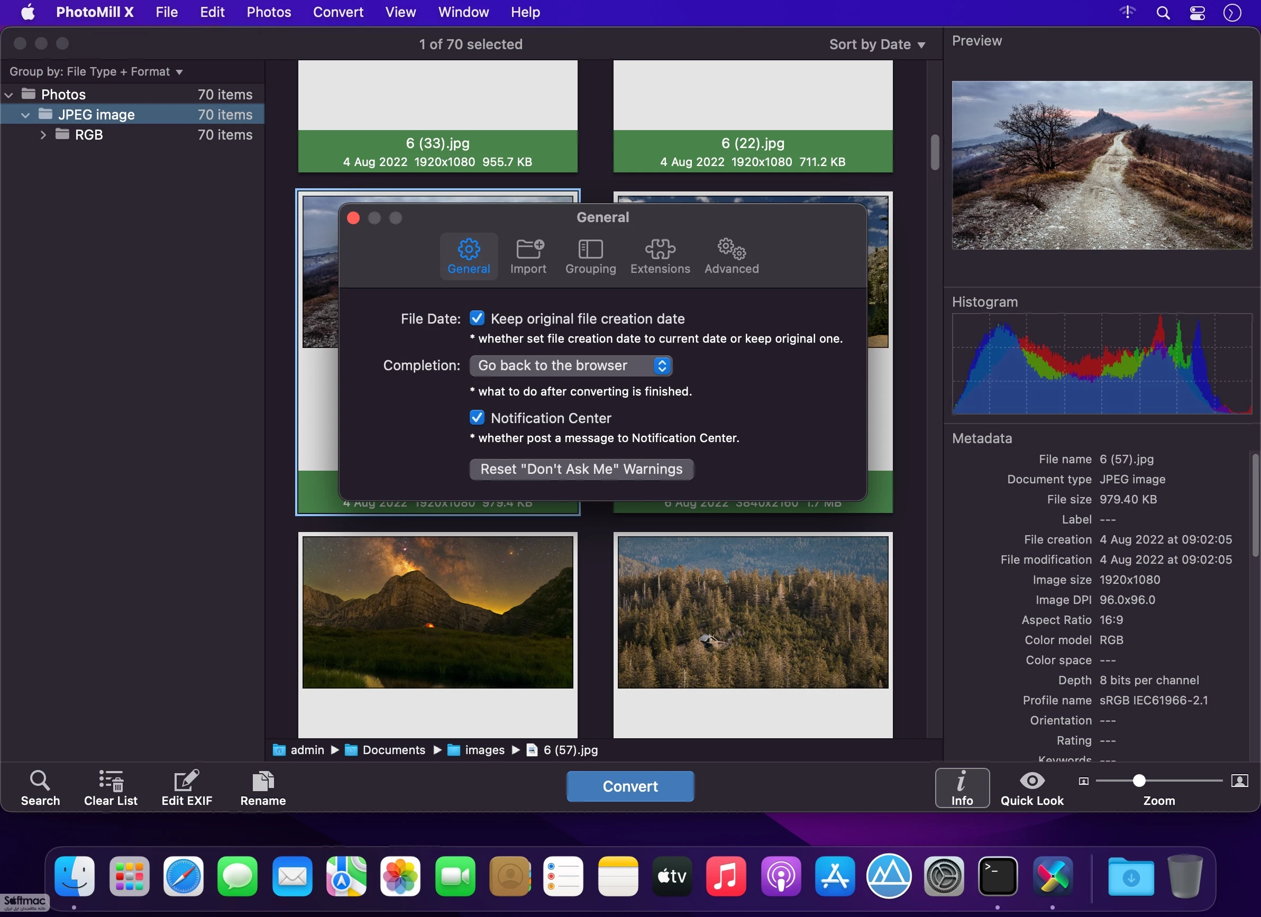Open Safari from the dock
Screen dimensions: 1261x917
click(x=184, y=876)
